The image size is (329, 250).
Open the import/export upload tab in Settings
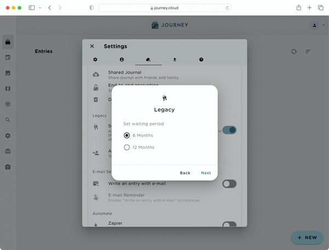[x=174, y=60]
